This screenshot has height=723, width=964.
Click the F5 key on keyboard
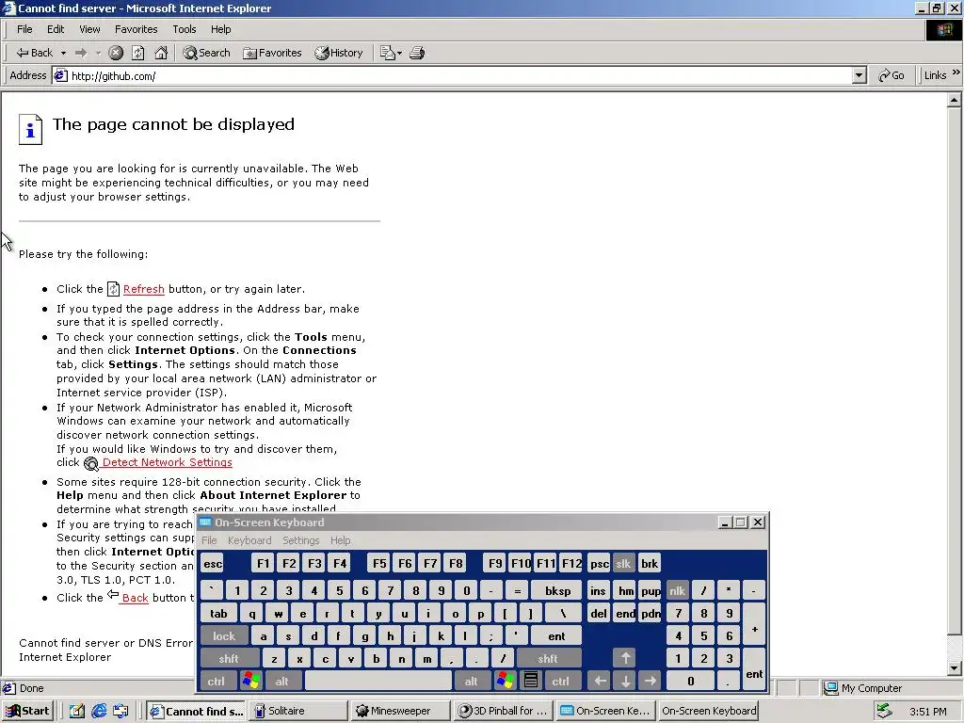pos(379,563)
